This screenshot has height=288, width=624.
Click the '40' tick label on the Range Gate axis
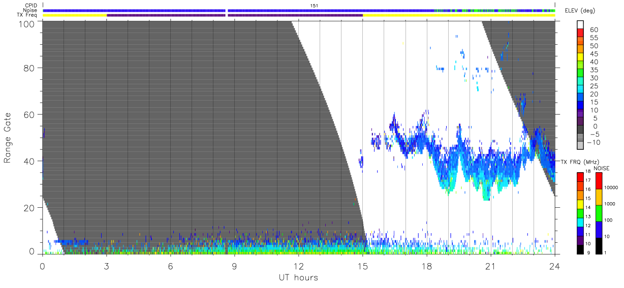tap(29, 161)
